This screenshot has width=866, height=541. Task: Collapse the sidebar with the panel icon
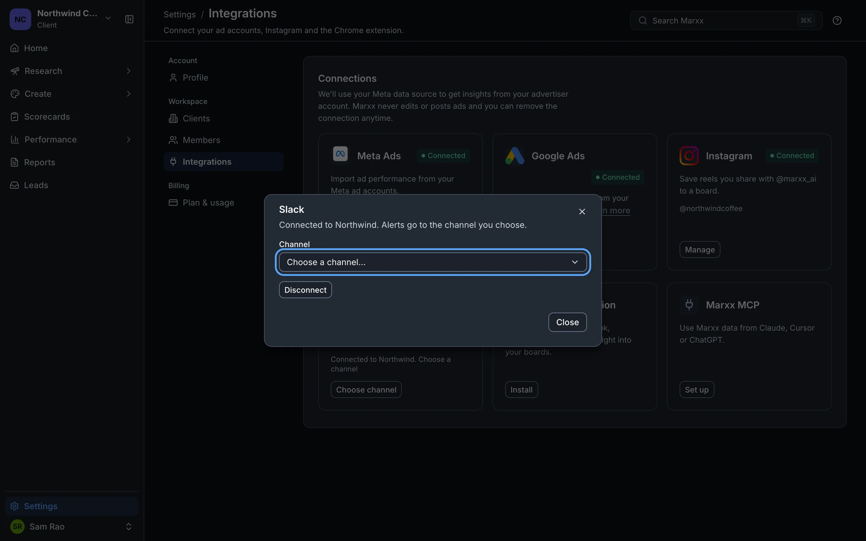[x=129, y=19]
